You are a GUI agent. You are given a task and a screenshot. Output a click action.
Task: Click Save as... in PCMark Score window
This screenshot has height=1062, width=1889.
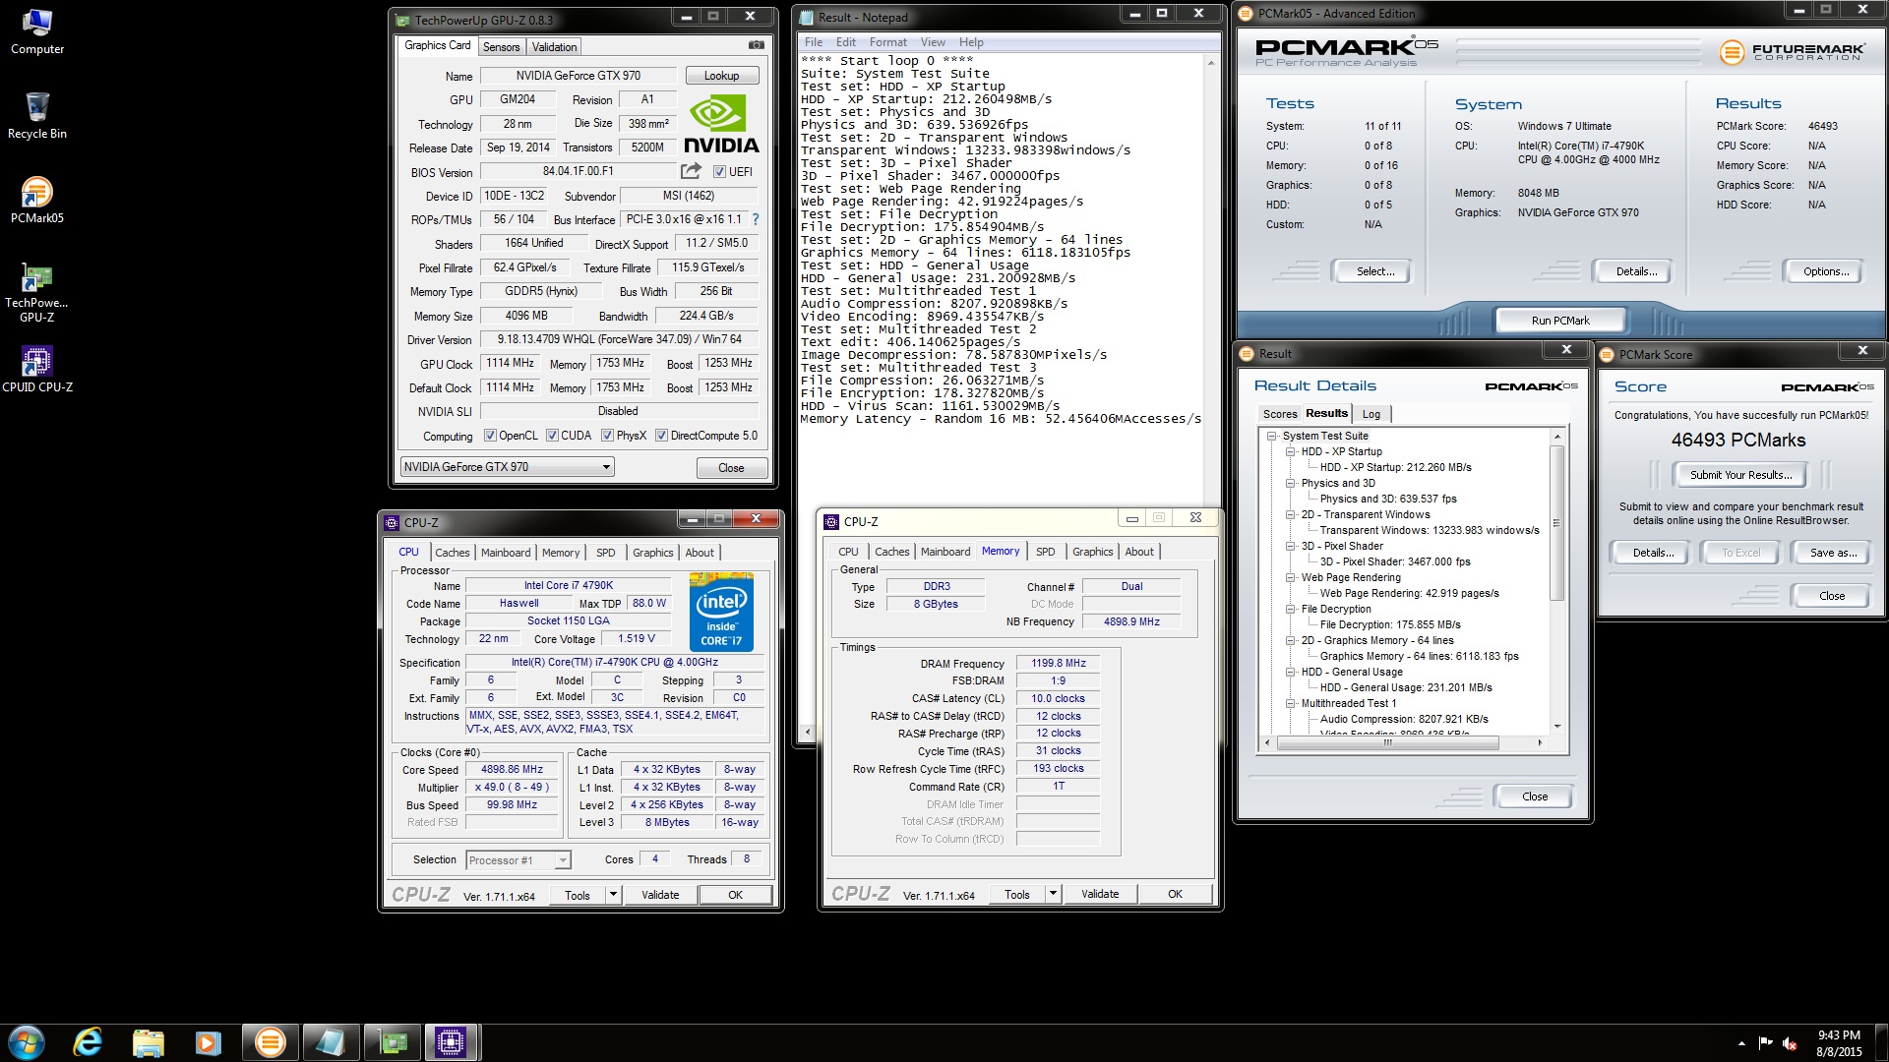point(1833,553)
